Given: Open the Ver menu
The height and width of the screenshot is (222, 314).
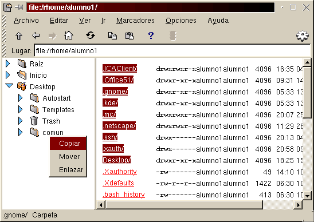Looking at the screenshot, I should 85,21.
